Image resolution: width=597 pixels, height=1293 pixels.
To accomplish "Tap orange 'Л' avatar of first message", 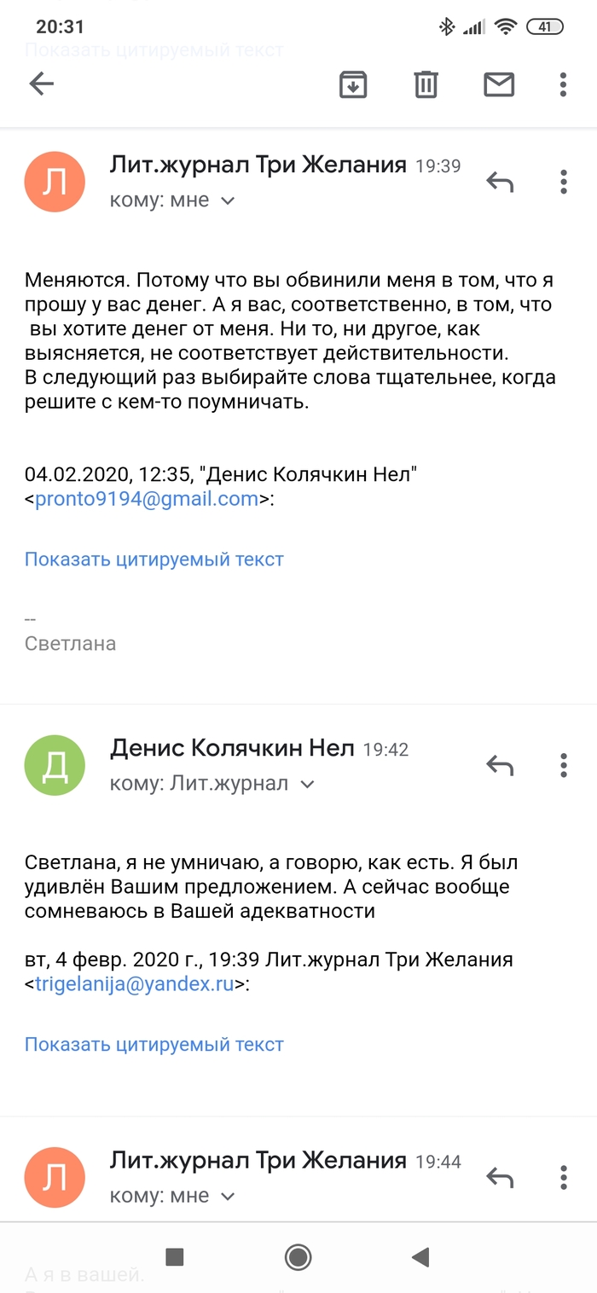I will tap(55, 183).
